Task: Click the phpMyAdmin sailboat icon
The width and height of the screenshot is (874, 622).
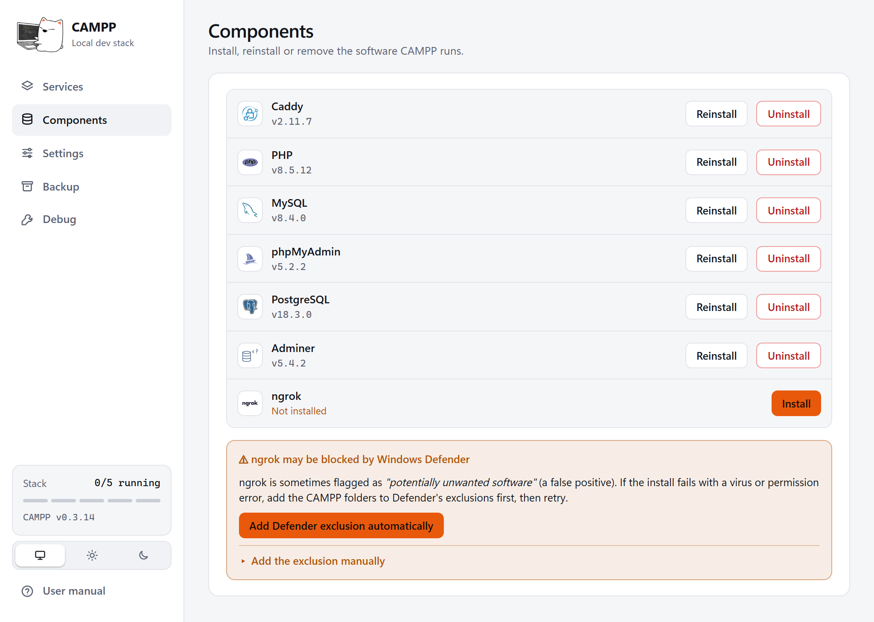Action: tap(250, 258)
